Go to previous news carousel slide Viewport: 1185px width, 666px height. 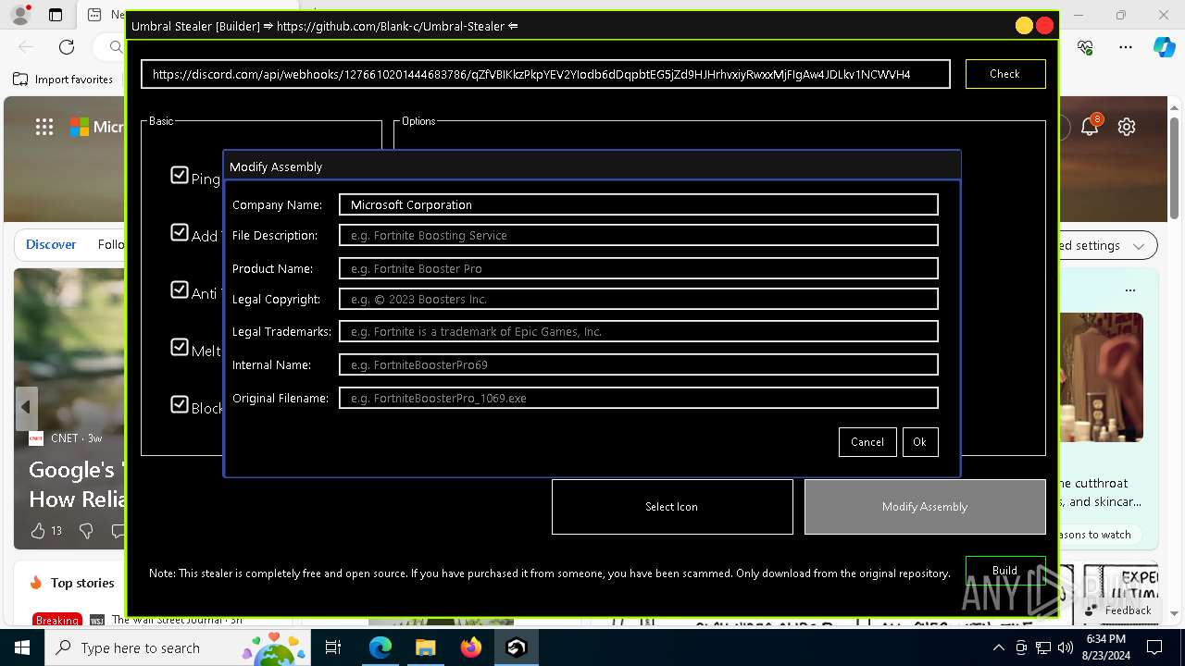click(26, 407)
